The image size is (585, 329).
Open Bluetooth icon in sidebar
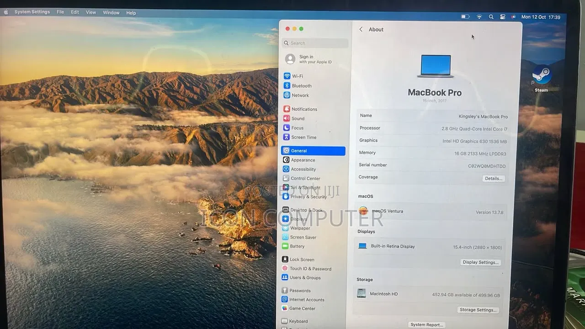click(x=287, y=85)
